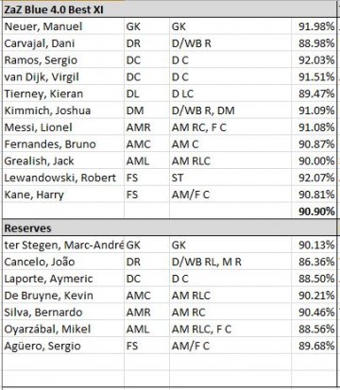Click De Bruyne's 90.21% cell
The height and width of the screenshot is (390, 340).
(314, 296)
